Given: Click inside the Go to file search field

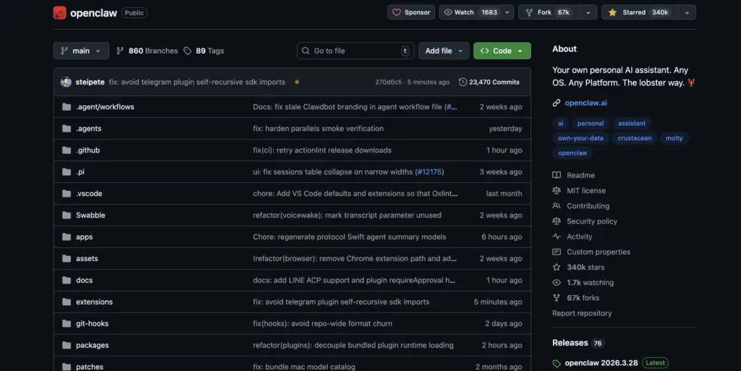Looking at the screenshot, I should pos(355,51).
